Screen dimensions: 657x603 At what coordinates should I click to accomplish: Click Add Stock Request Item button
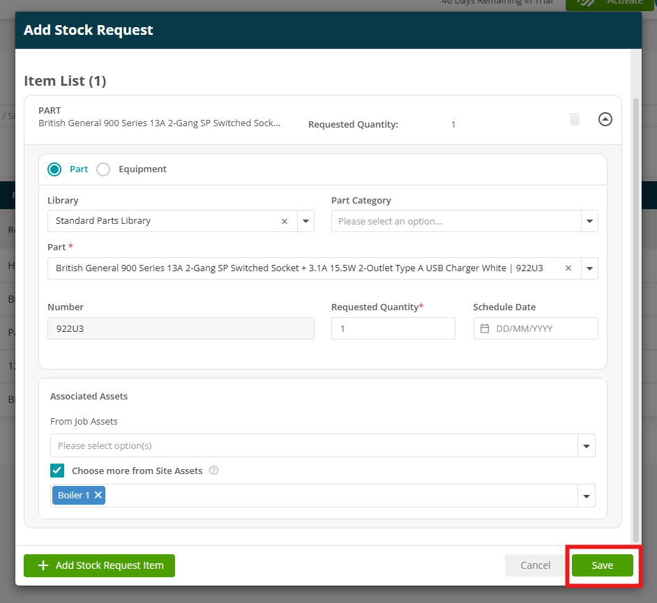(x=99, y=565)
